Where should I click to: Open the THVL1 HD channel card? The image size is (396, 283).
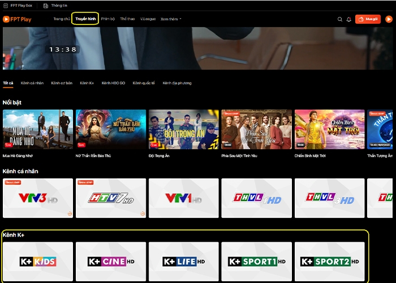(x=257, y=198)
